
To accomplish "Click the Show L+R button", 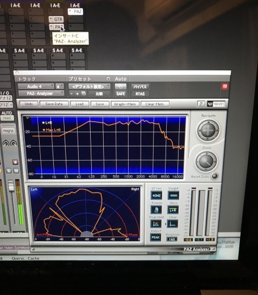I will 173,210.
